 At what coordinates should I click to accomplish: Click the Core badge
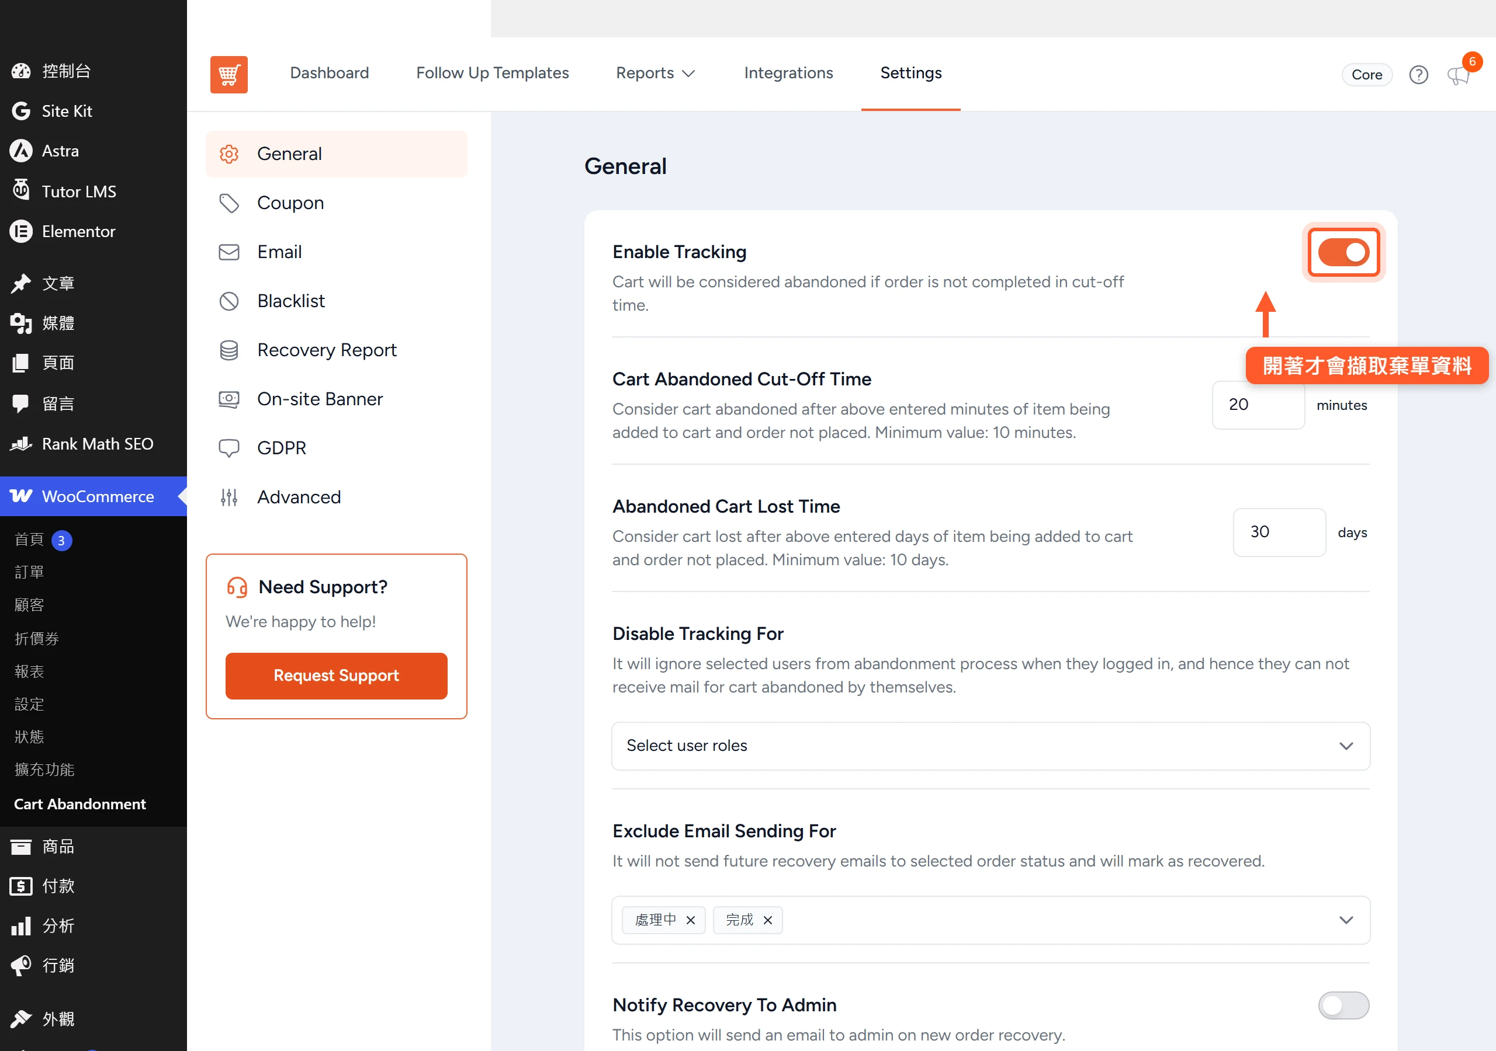pyautogui.click(x=1366, y=75)
